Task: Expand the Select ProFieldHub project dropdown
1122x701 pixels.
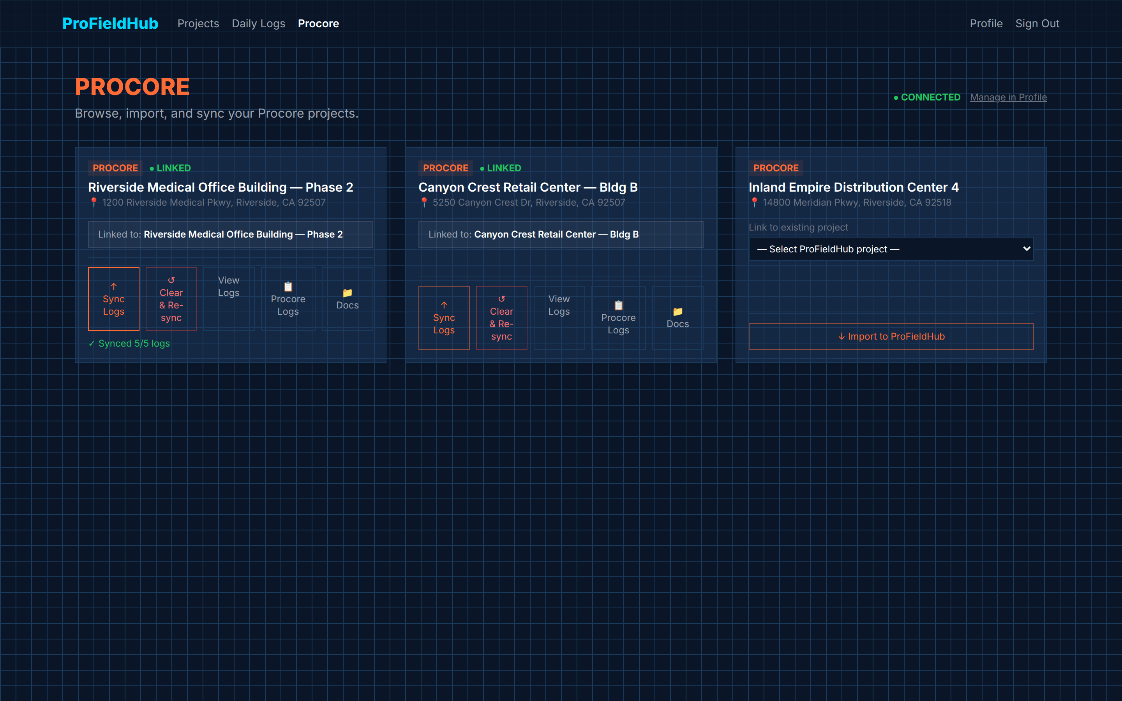Action: 891,249
